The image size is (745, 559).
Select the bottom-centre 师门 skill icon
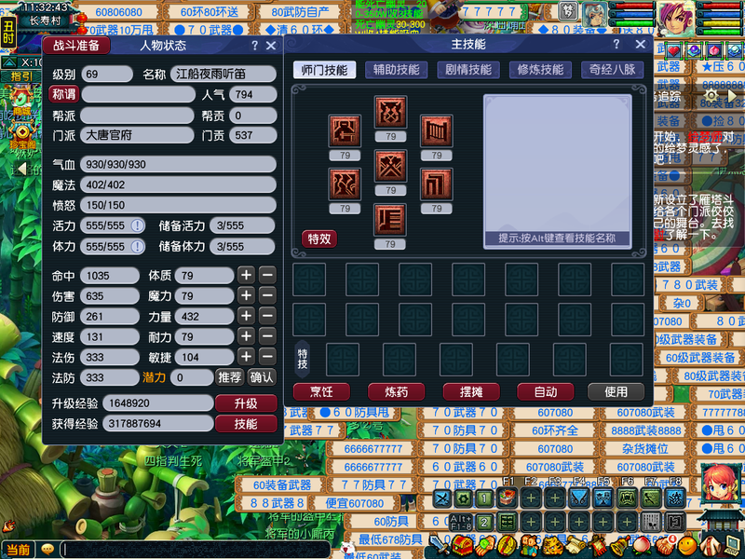390,220
